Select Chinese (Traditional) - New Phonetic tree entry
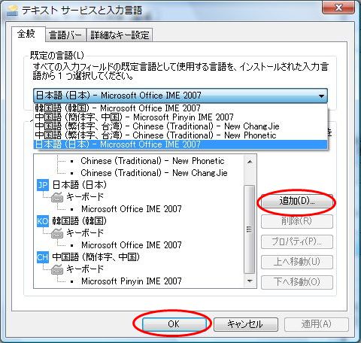The width and height of the screenshot is (361, 343). pyautogui.click(x=153, y=161)
